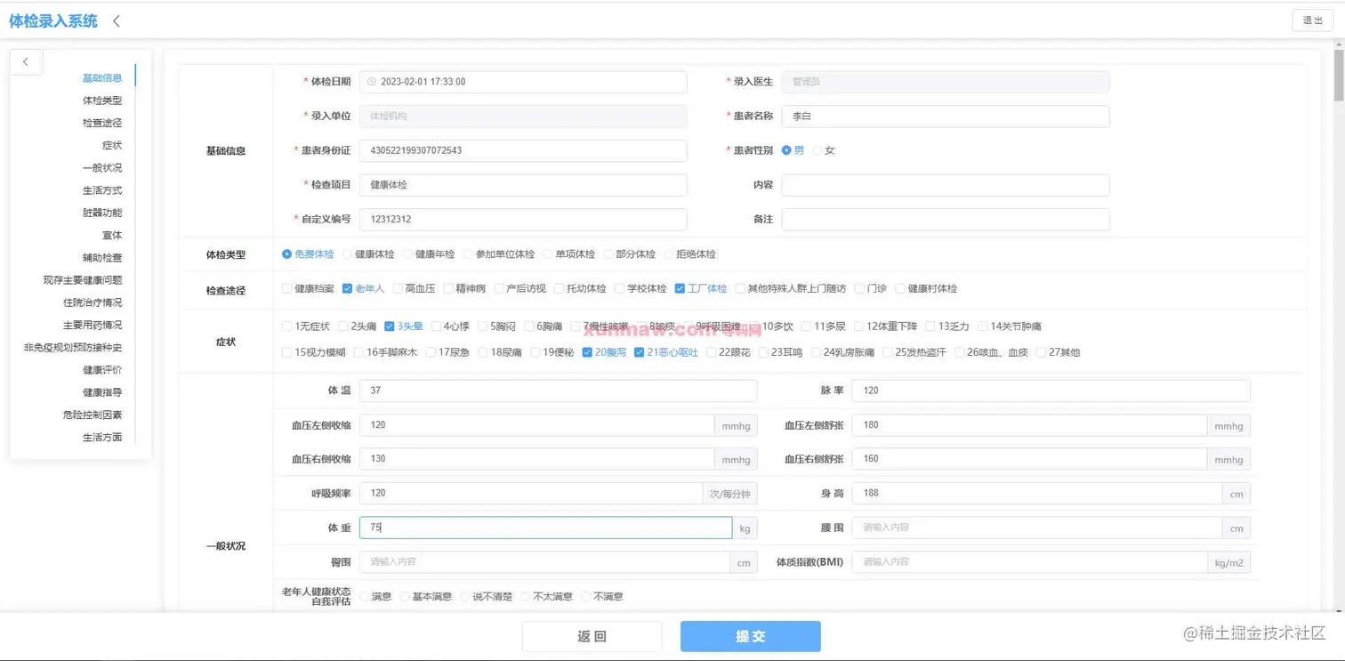
Task: Collapse the left navigation panel
Action: [x=26, y=61]
